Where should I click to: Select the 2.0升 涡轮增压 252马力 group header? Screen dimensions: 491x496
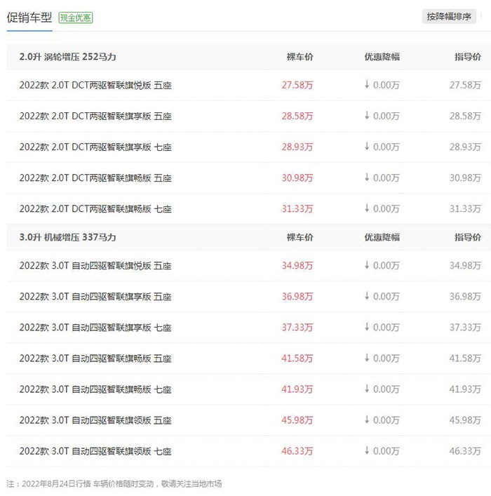(x=68, y=57)
